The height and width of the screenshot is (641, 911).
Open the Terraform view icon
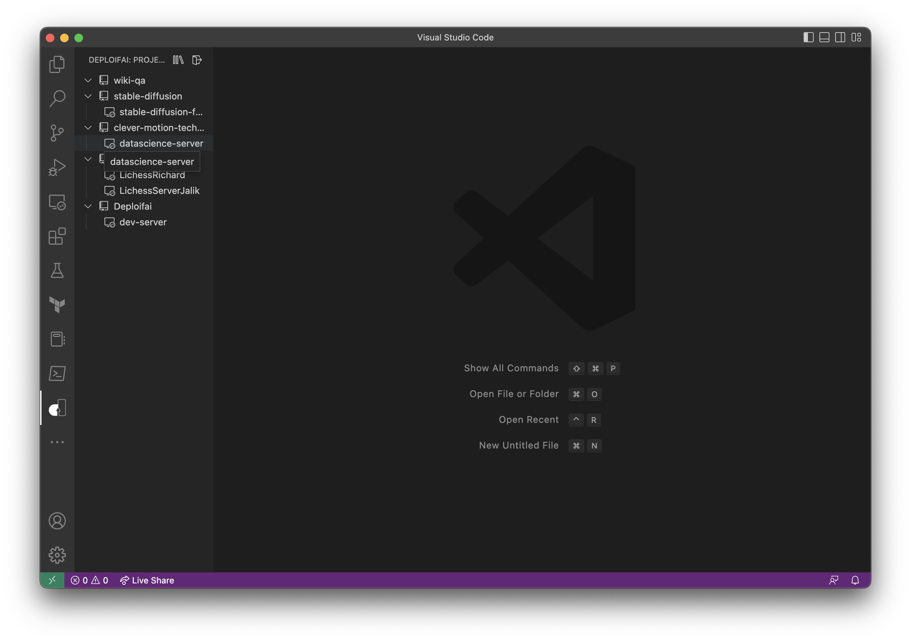(57, 305)
